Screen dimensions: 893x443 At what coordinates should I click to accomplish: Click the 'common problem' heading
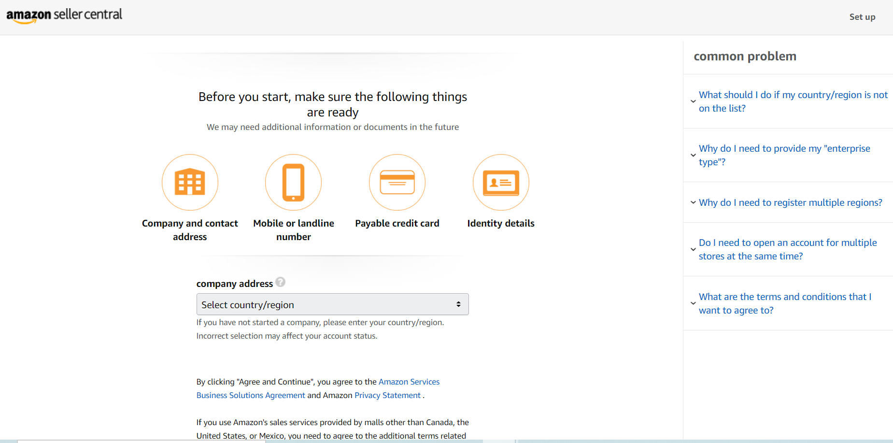coord(745,57)
